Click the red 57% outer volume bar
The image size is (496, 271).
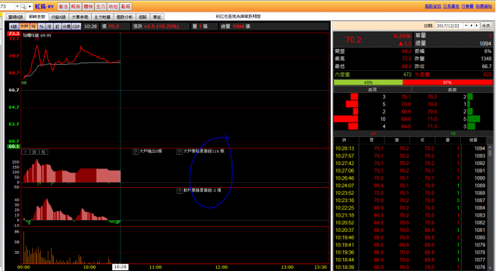(448, 83)
